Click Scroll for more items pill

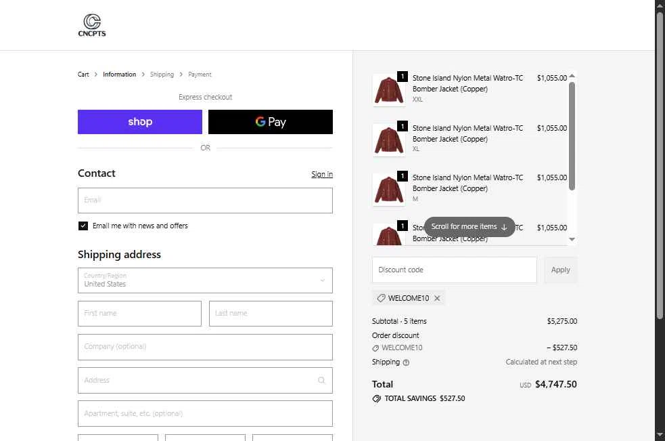pos(469,227)
